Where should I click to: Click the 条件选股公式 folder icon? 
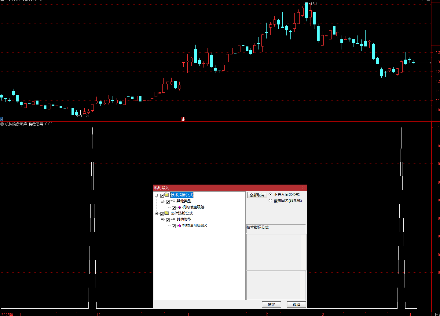[x=167, y=213]
